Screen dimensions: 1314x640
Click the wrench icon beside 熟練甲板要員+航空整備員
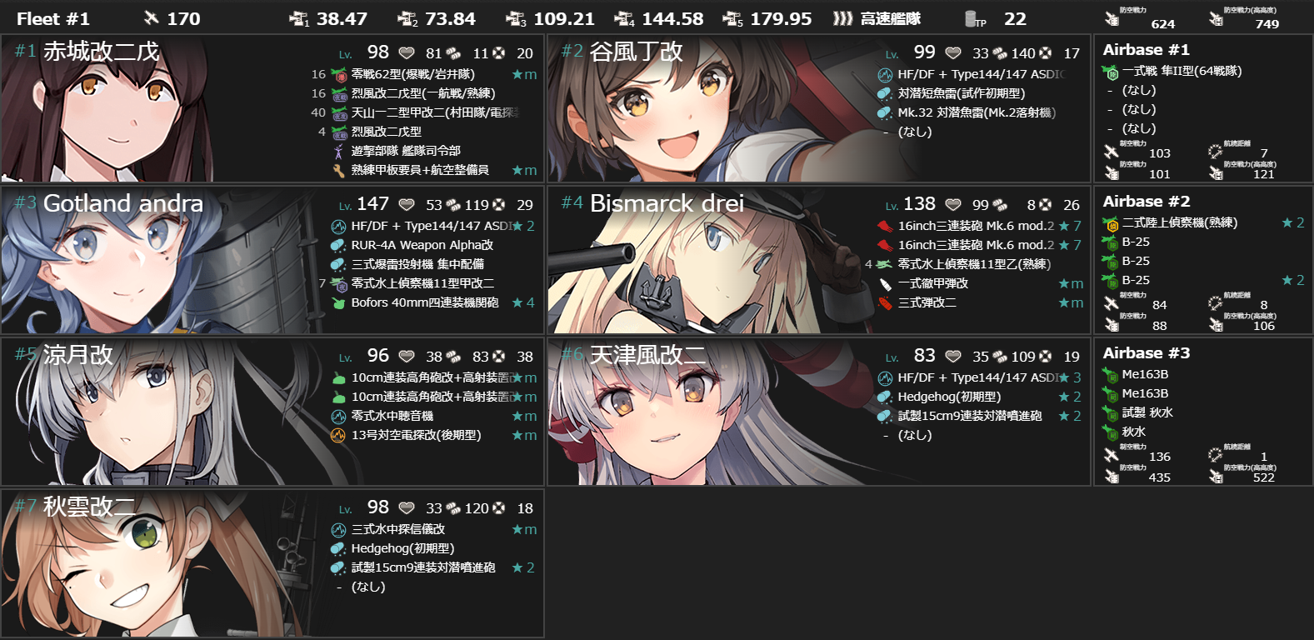(338, 170)
